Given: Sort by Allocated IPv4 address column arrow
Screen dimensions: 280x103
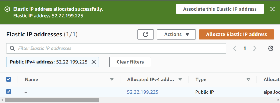Looking at the screenshot, I should point(180,80).
